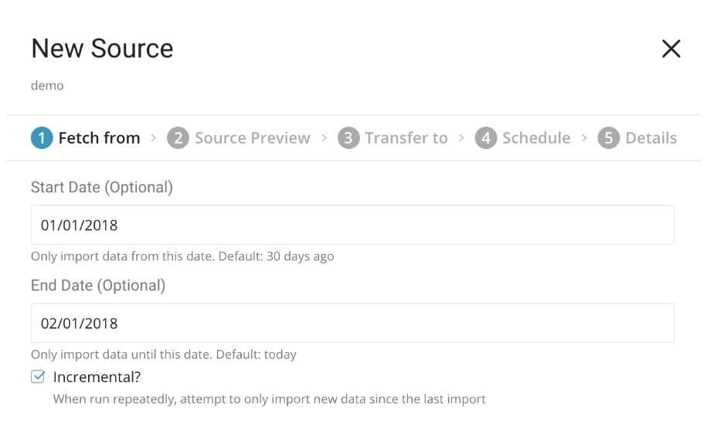Click the New Source title heading
The image size is (720, 440).
pyautogui.click(x=102, y=49)
